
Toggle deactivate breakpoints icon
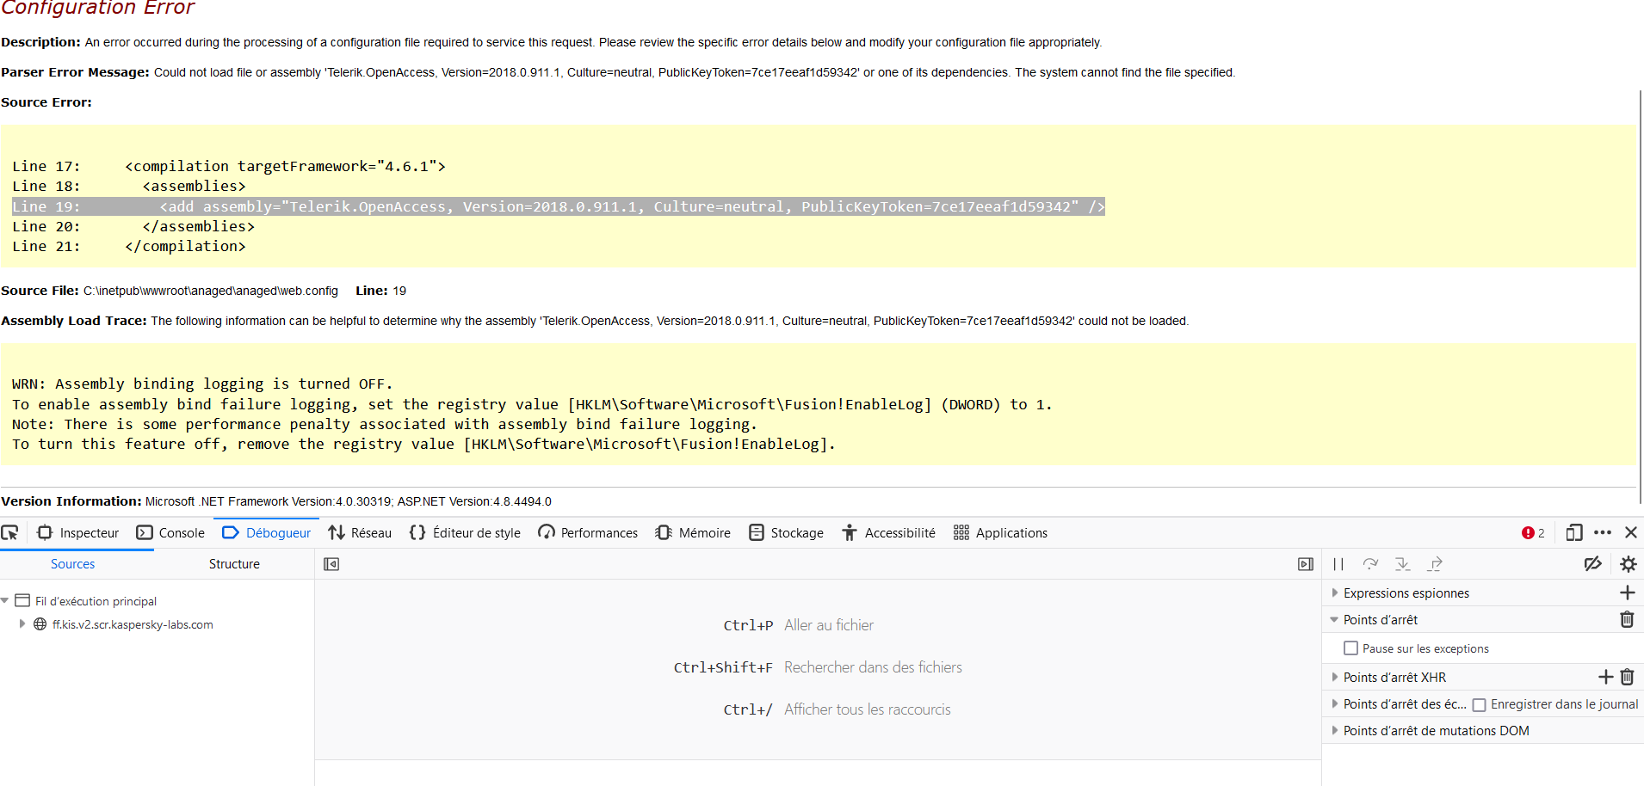[1593, 564]
